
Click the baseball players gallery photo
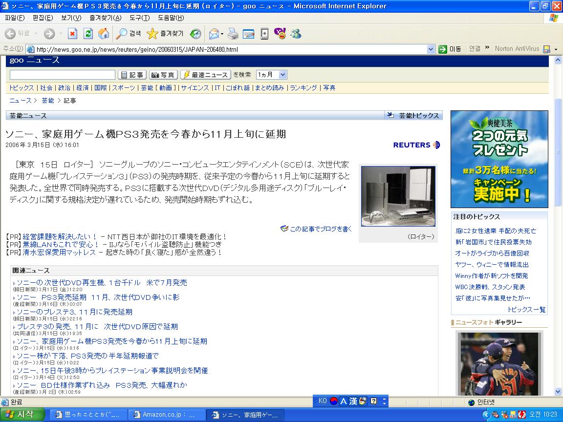point(499,363)
